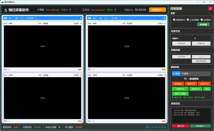Click the red 清空日志 button
The height and width of the screenshot is (131, 214).
click(x=181, y=126)
